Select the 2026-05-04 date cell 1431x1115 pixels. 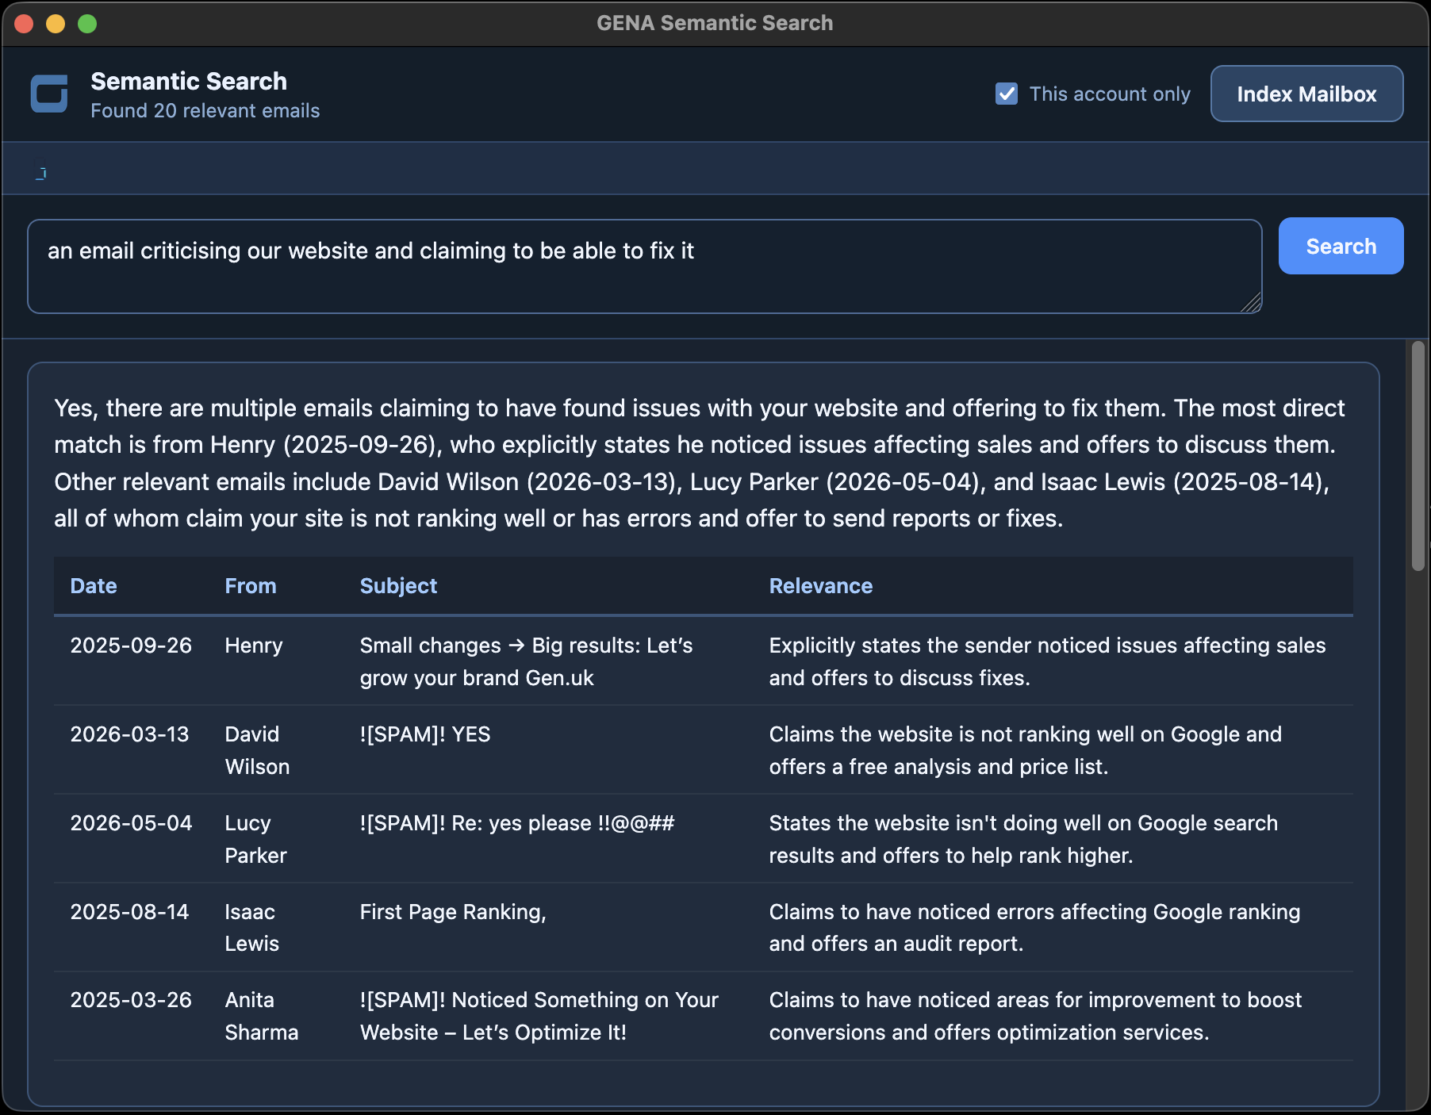click(x=131, y=823)
